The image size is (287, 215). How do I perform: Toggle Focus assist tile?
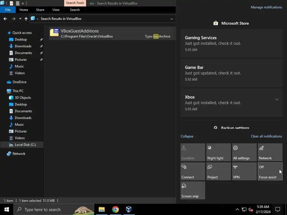[270, 171]
